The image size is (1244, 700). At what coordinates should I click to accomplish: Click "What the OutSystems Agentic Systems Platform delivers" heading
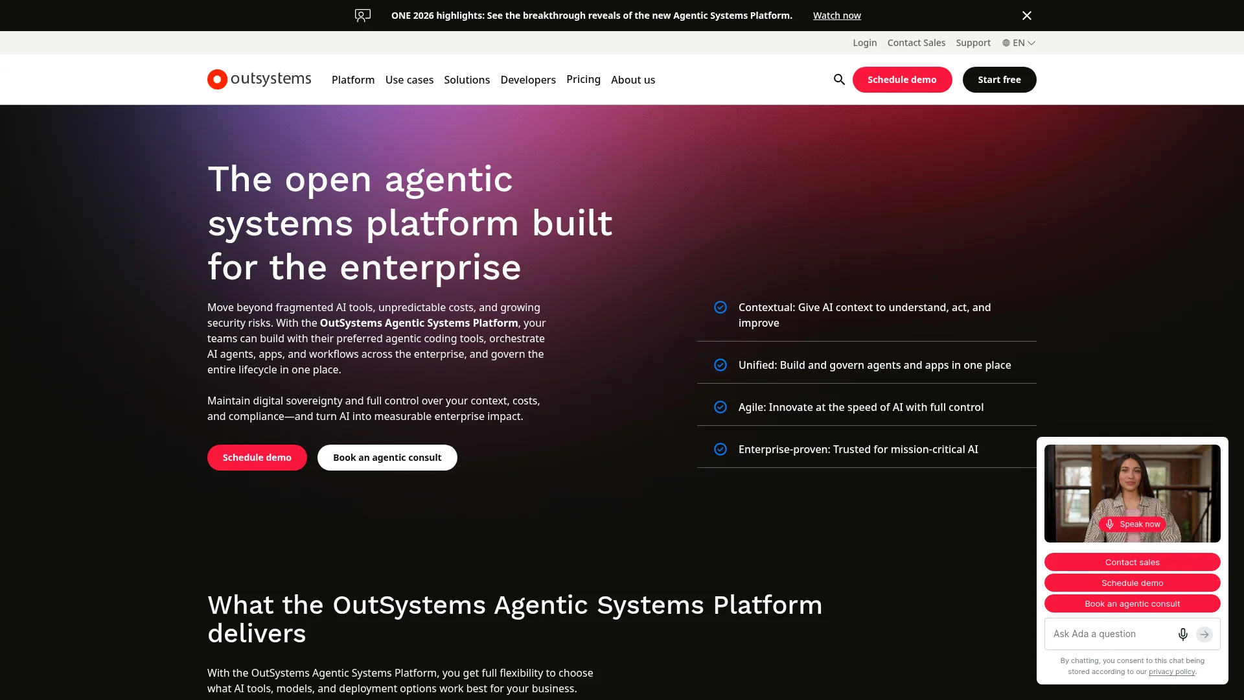click(515, 619)
